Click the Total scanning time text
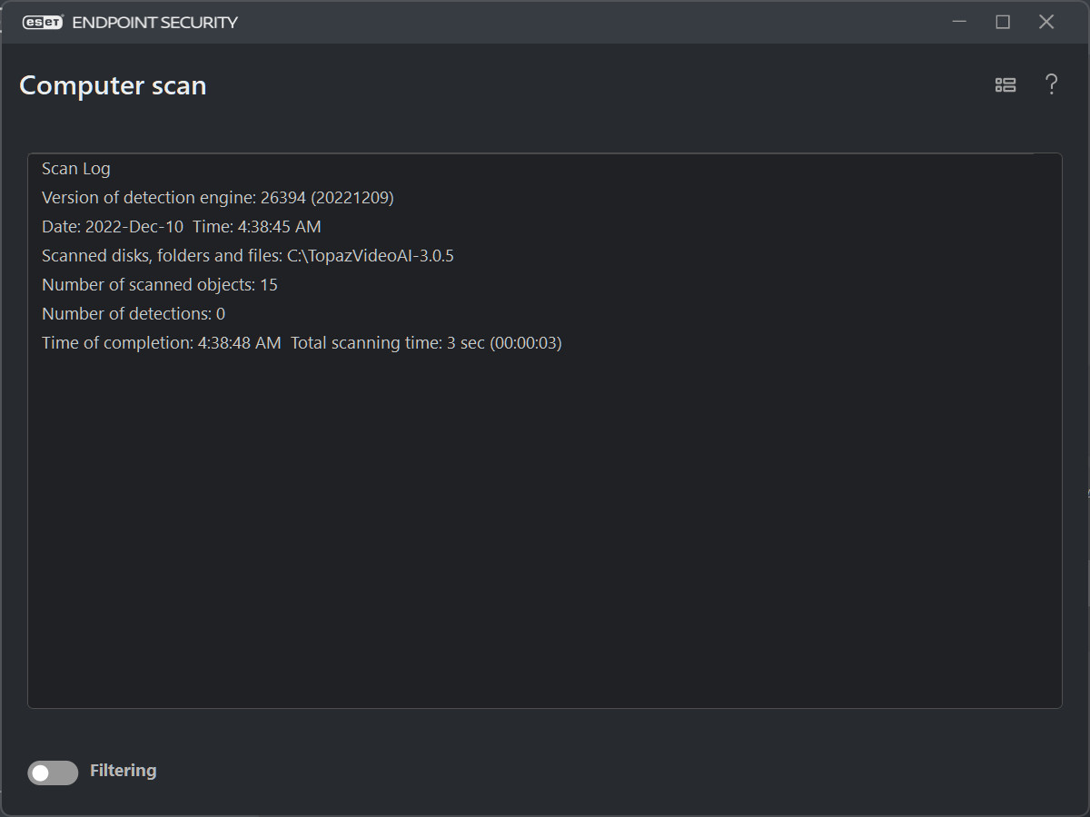 coord(426,343)
